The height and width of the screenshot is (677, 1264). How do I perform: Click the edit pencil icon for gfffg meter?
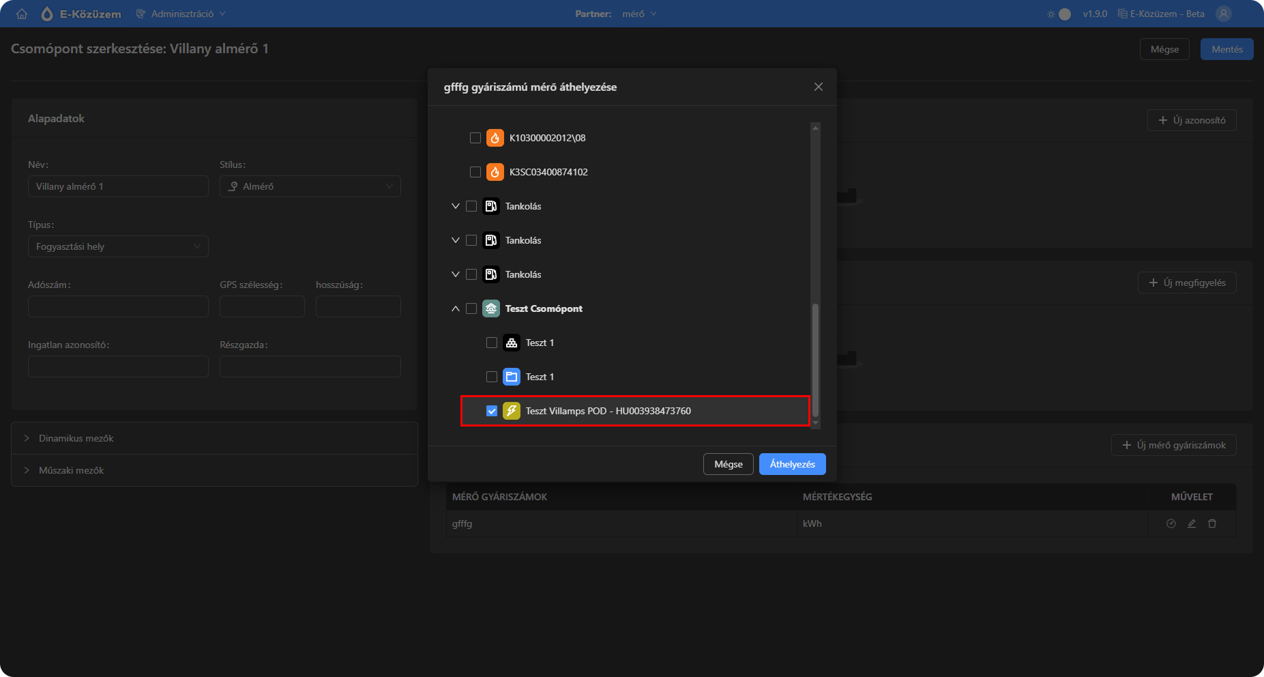(x=1192, y=523)
